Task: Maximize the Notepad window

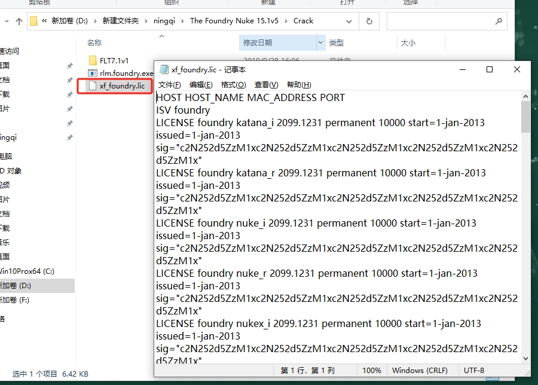Action: click(x=490, y=70)
